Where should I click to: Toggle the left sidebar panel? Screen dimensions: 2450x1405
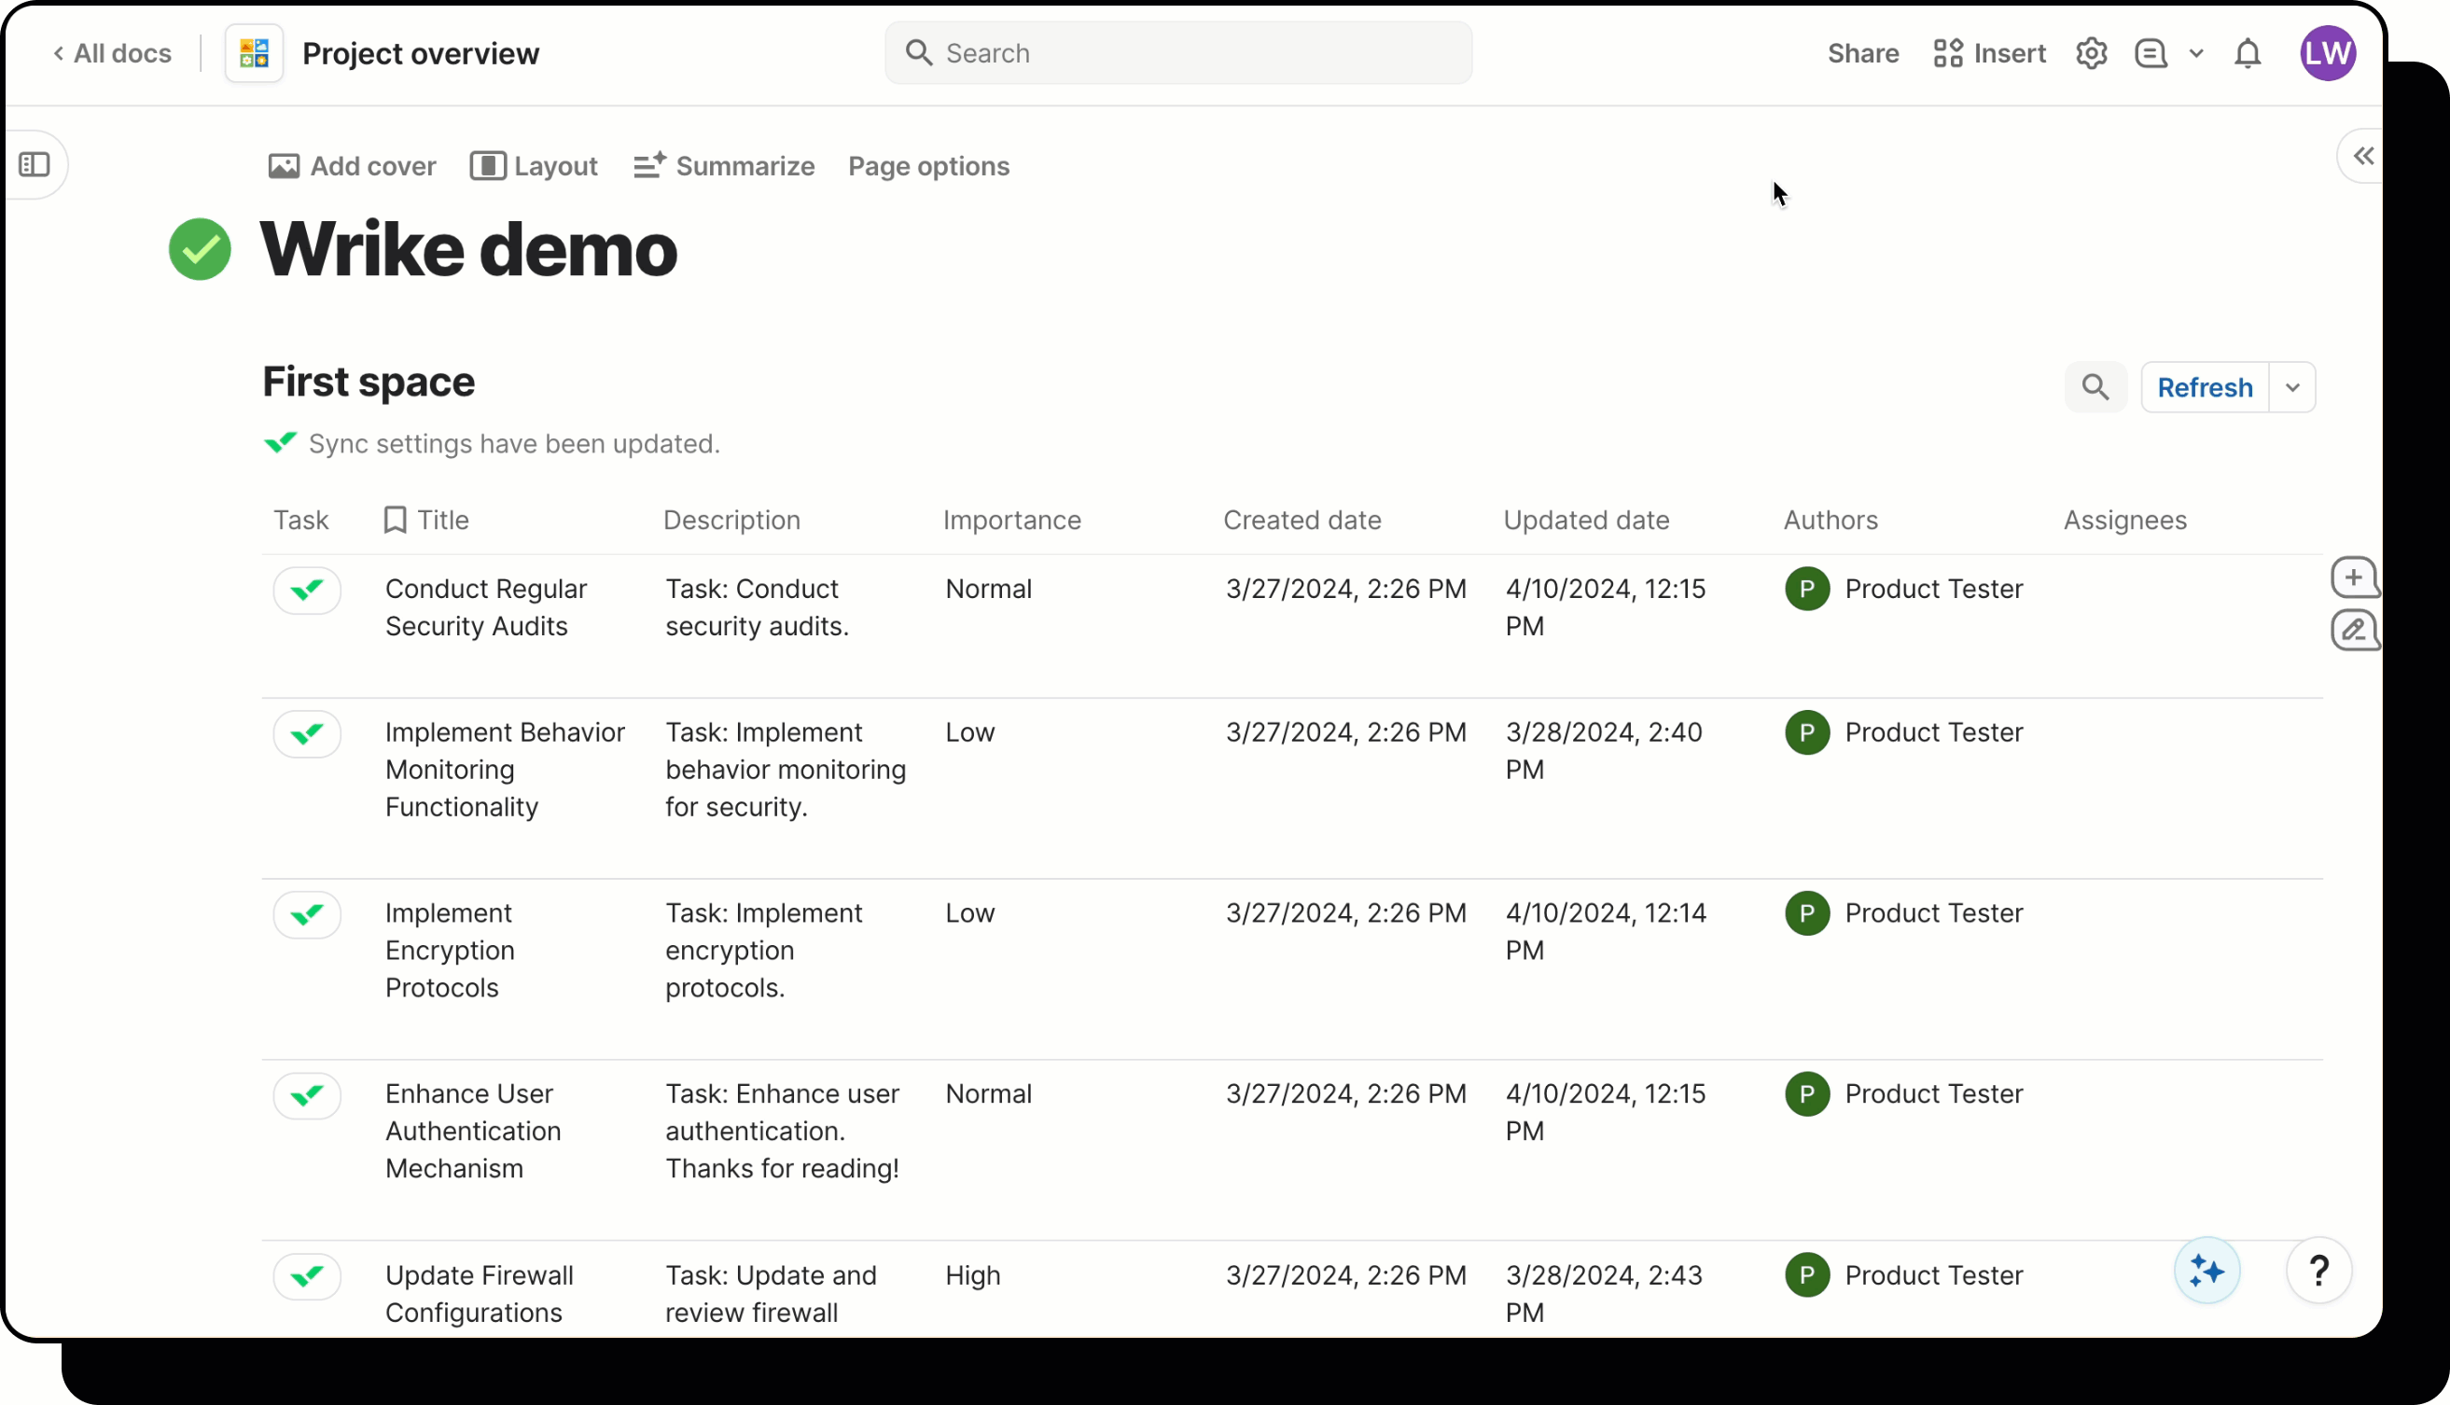coord(35,164)
